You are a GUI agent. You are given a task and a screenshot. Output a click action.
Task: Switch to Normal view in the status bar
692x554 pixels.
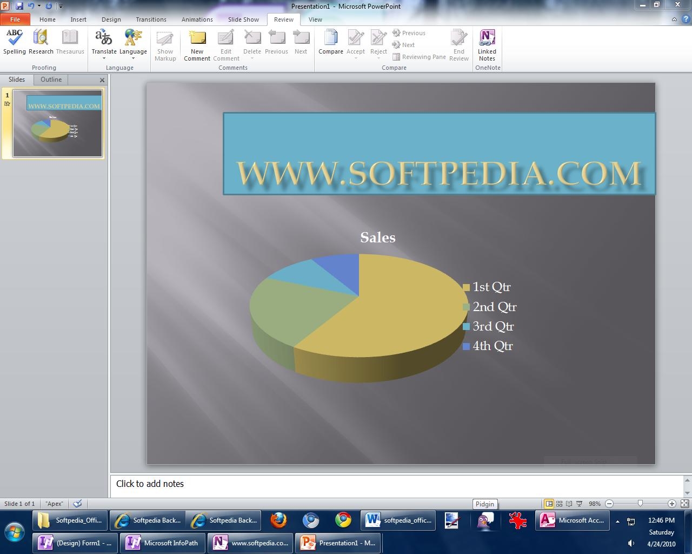click(549, 504)
